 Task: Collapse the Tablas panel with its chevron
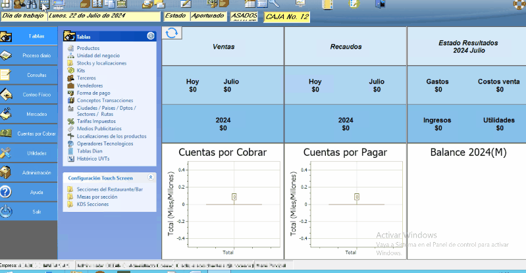pyautogui.click(x=151, y=37)
